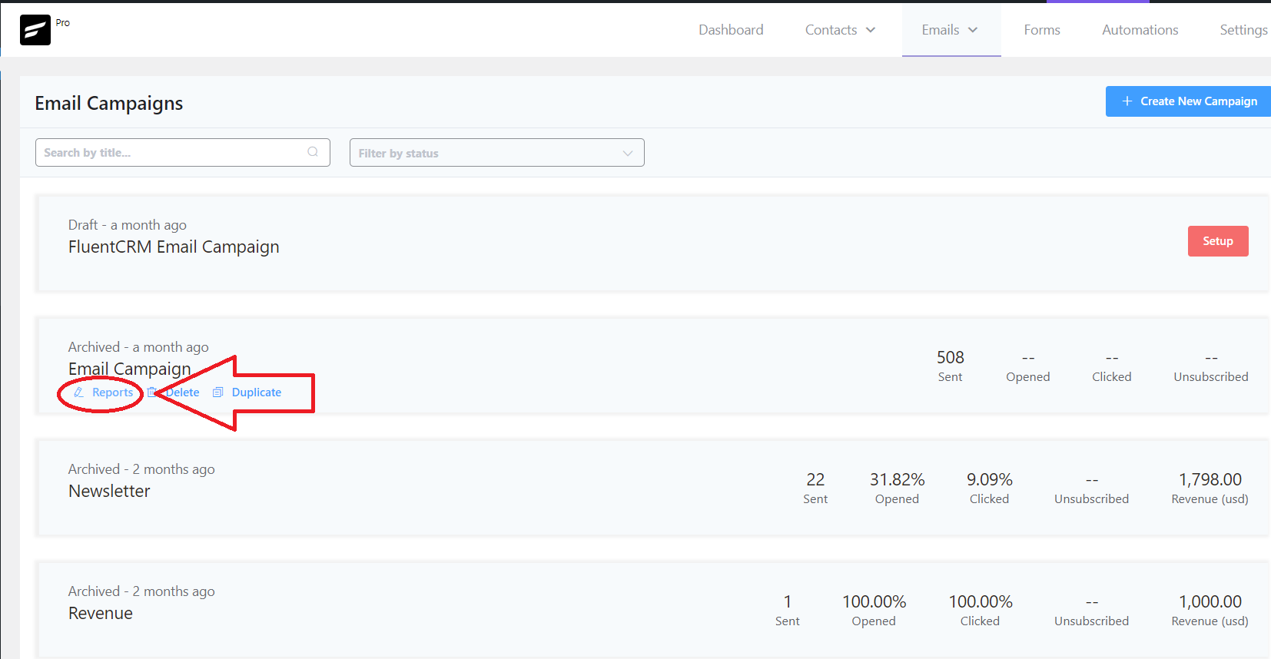Screen dimensions: 1271x659
Task: Click the Revenue row's Unsubscribed statistic
Action: point(1091,611)
